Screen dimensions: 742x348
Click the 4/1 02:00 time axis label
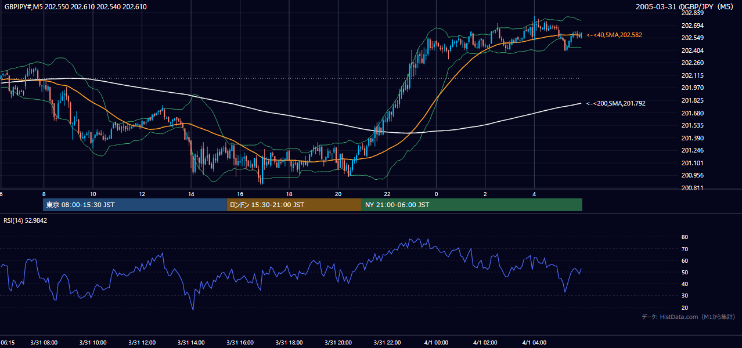pos(486,343)
